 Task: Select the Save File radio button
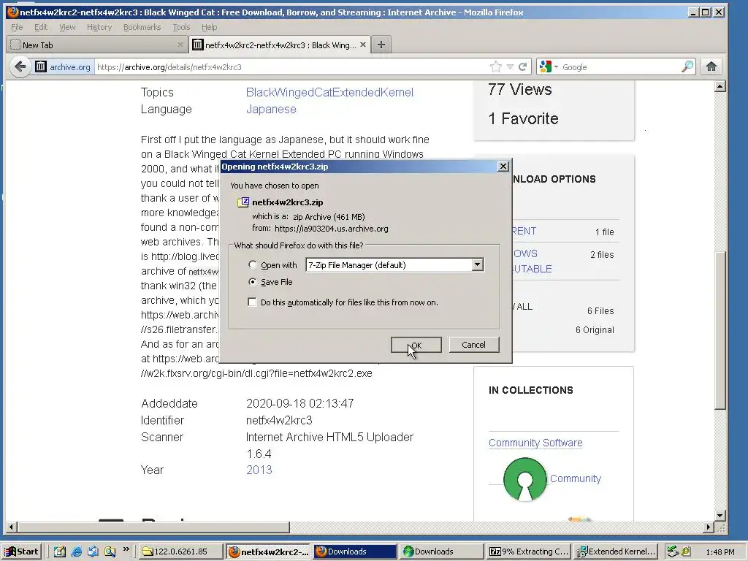coord(252,282)
